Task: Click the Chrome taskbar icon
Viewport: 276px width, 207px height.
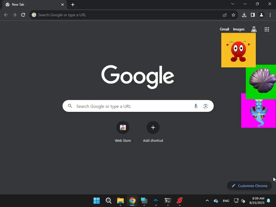Action: point(132,201)
